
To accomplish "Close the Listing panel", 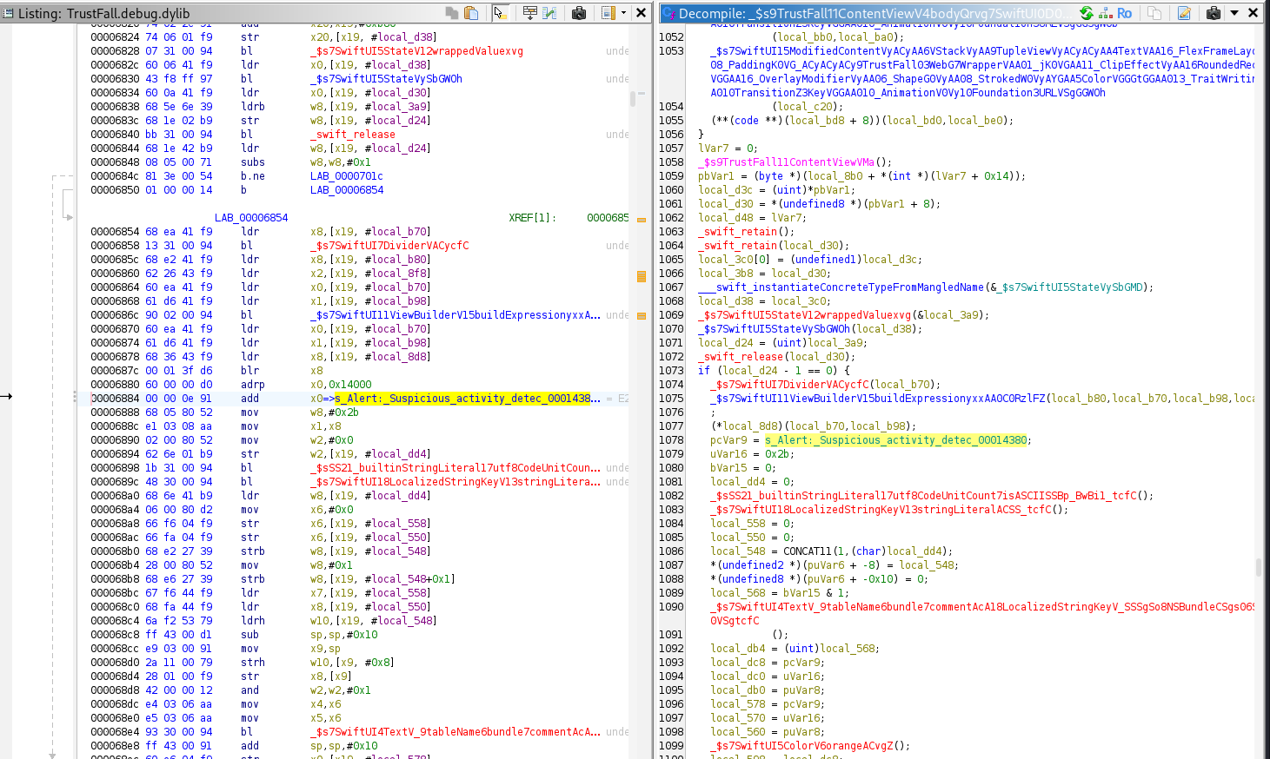I will [642, 13].
